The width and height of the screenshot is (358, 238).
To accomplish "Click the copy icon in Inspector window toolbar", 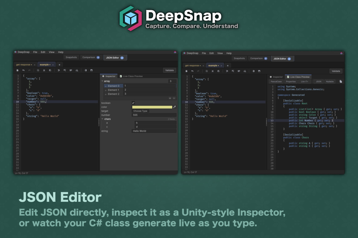I will click(50, 70).
